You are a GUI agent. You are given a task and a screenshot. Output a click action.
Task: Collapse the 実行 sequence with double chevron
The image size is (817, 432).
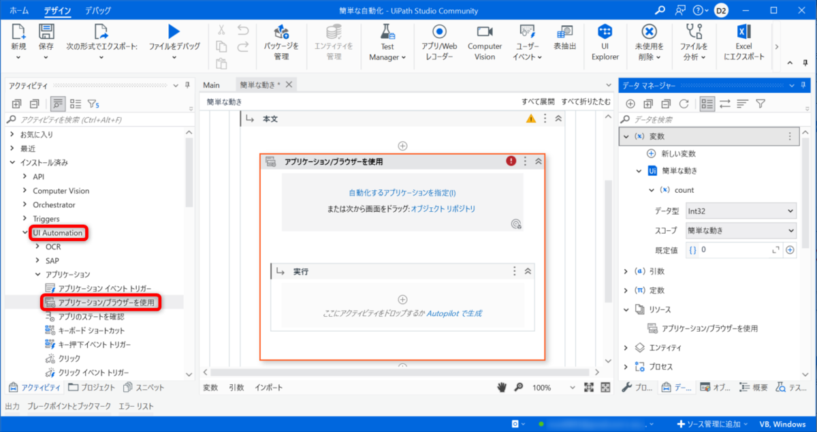(528, 271)
